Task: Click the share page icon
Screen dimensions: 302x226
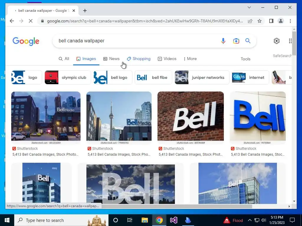Action: click(250, 21)
